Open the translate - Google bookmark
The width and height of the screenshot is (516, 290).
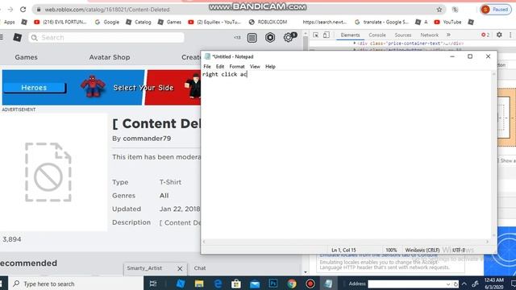(381, 22)
